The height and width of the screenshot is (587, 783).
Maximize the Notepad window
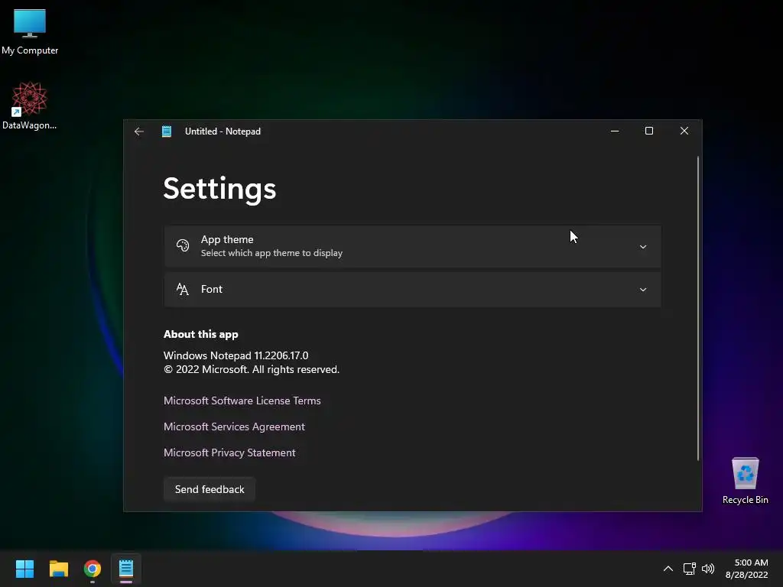[649, 131]
